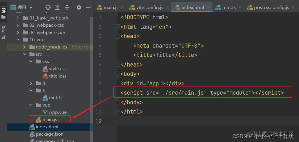Select the 06_webpack-vue folder icon
Image resolution: width=299 pixels, height=142 pixels.
(x=25, y=33)
